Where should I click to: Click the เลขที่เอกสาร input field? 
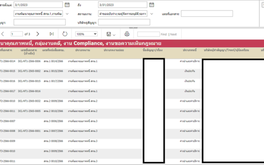pyautogui.click(x=207, y=14)
